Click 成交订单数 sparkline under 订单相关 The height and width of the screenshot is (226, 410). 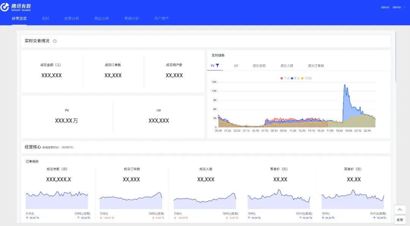(x=131, y=200)
